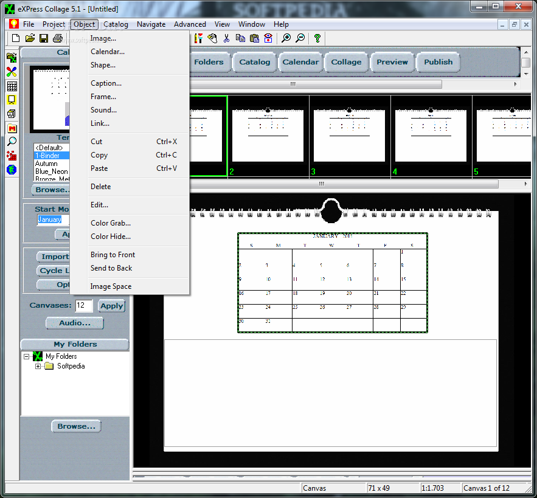The height and width of the screenshot is (498, 537).
Task: Click the magnifying glass sidebar icon
Action: (12, 142)
